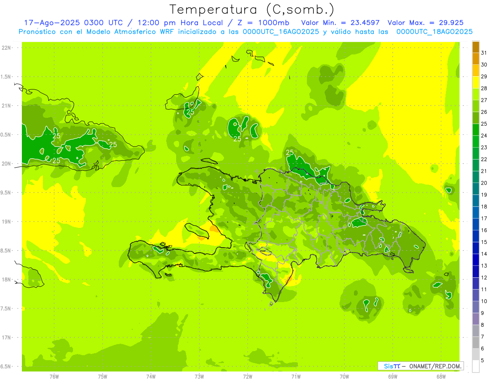This screenshot has height=382, width=495.
Task: Click the "76W" longitude axis label
Action: coord(54,376)
